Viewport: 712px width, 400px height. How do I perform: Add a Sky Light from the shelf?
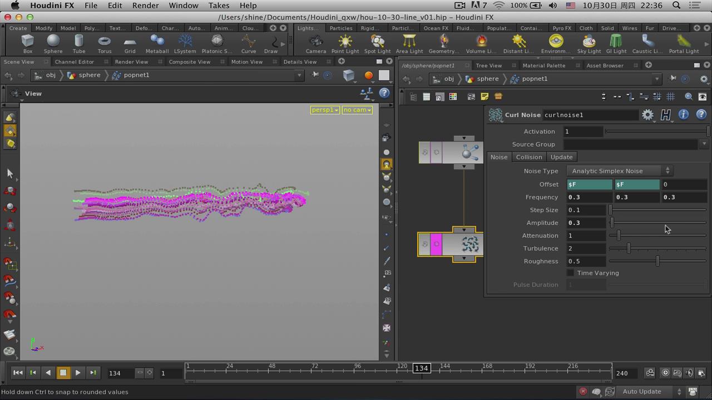(589, 43)
